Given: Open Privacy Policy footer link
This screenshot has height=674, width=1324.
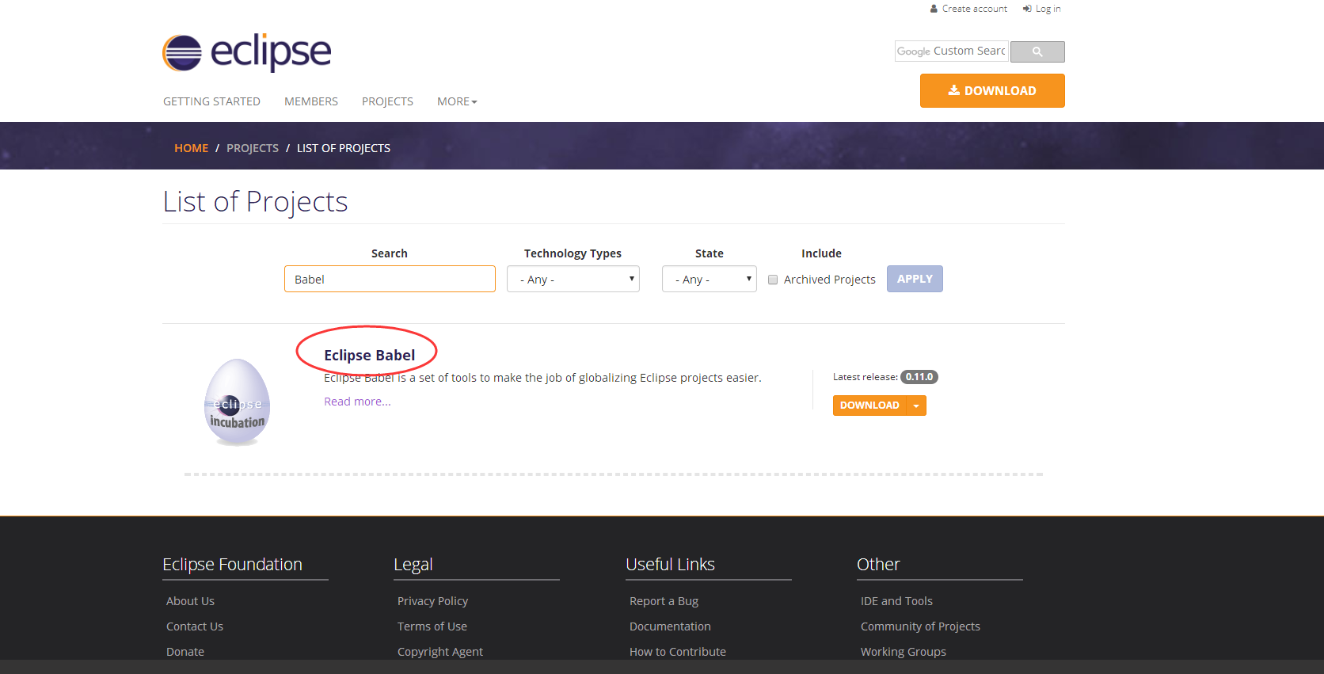Looking at the screenshot, I should pos(432,601).
